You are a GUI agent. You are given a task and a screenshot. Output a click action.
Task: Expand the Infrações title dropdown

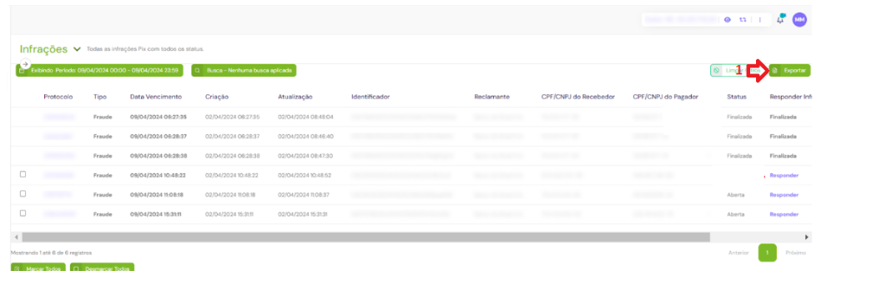click(x=77, y=49)
